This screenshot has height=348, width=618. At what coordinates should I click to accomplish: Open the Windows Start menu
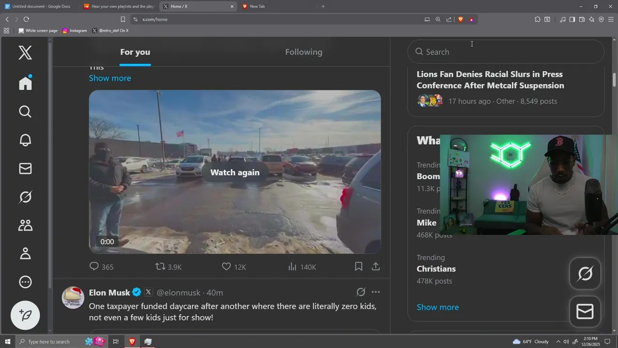coord(8,342)
